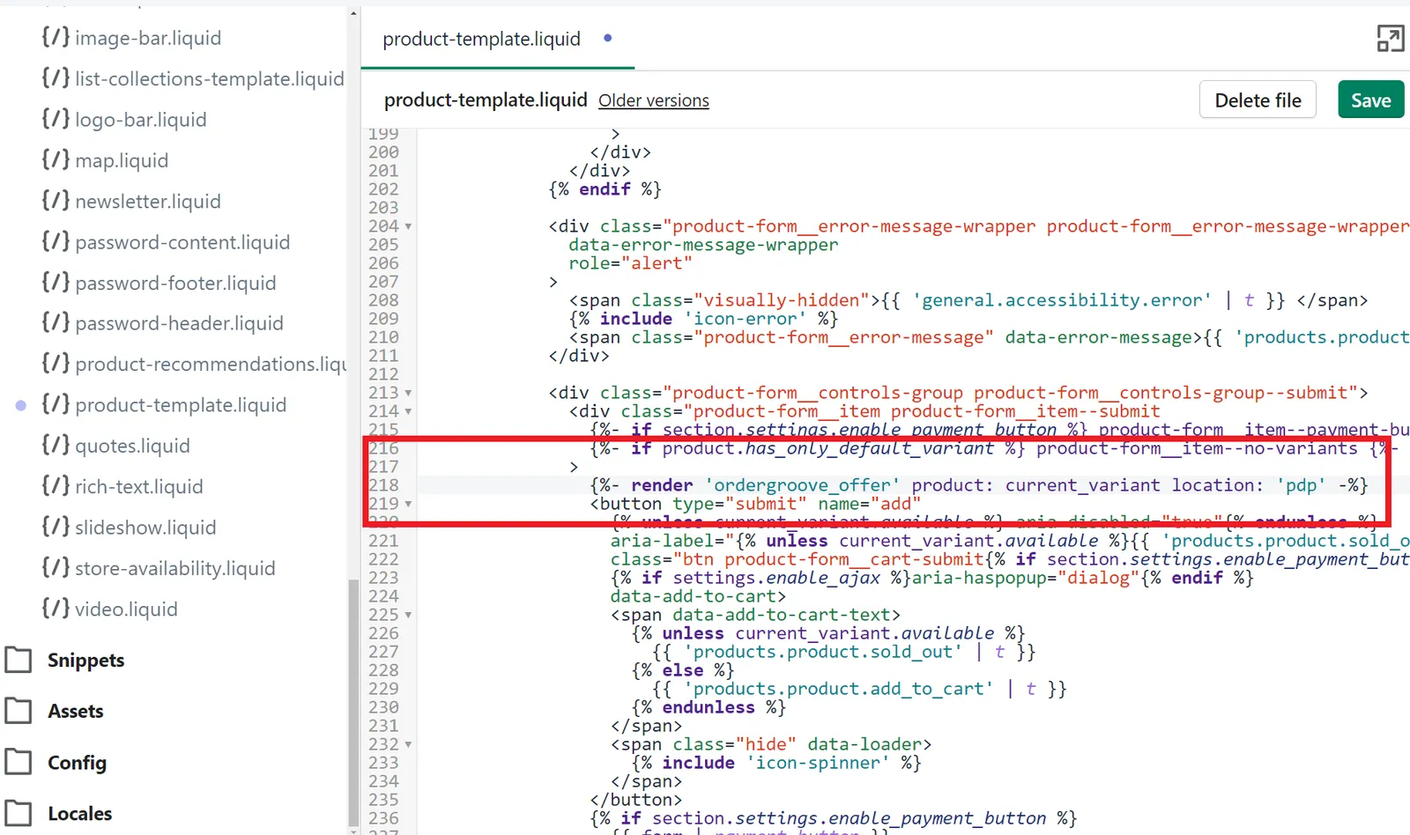Screen dimensions: 1410x835
Task: Click the sidebar file list scrollbar
Action: point(354,703)
